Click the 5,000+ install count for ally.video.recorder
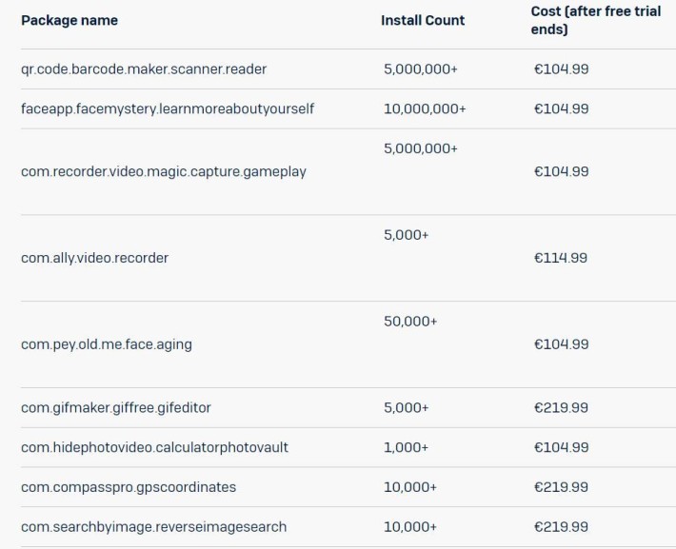The width and height of the screenshot is (676, 549). click(x=407, y=235)
